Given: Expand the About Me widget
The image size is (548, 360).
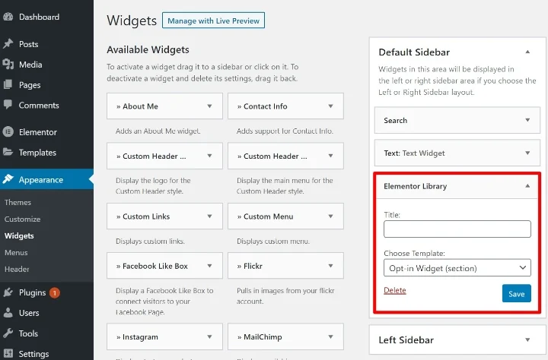Looking at the screenshot, I should [209, 106].
